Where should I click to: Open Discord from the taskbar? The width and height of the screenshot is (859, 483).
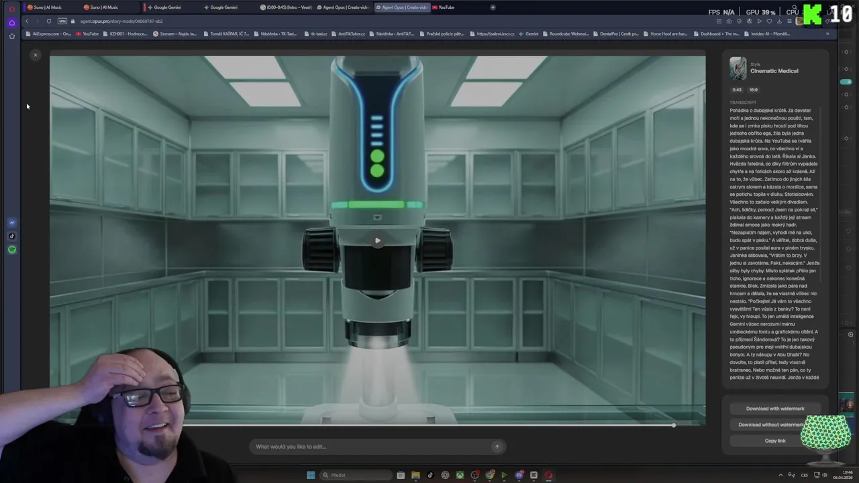(x=519, y=475)
